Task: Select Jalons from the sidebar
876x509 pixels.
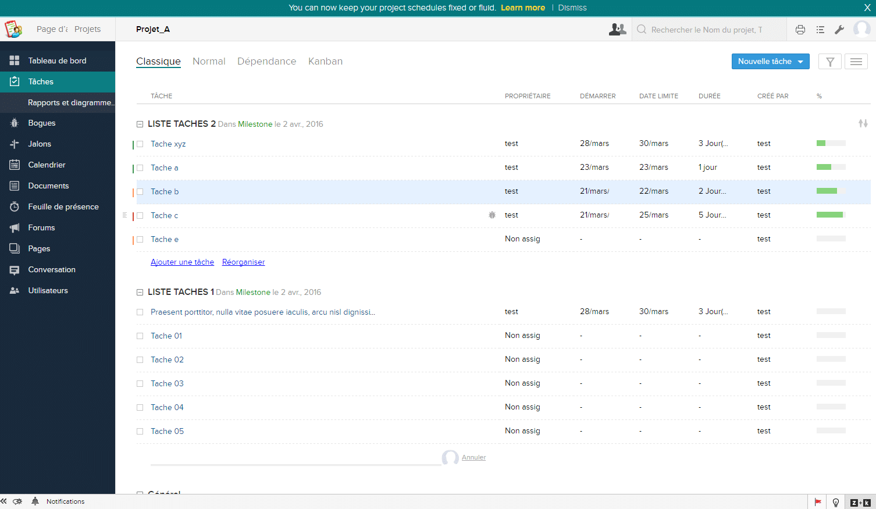Action: click(40, 144)
